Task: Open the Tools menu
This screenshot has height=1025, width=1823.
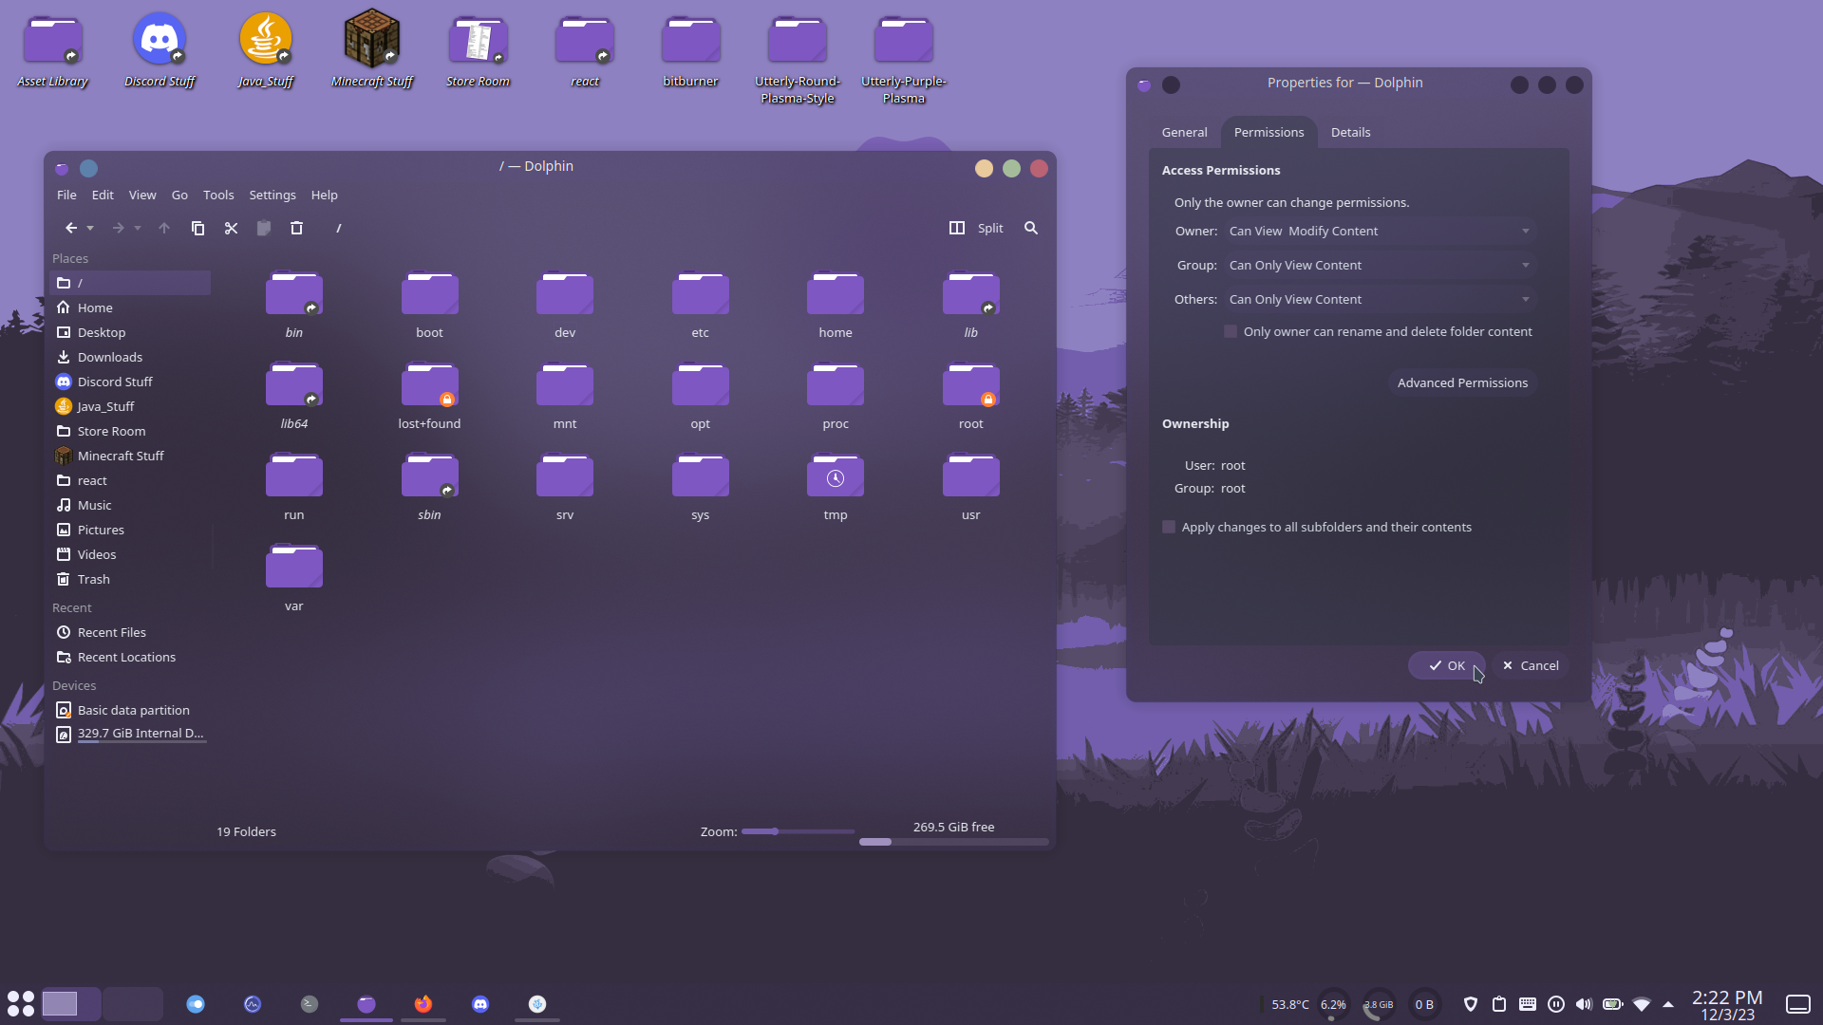Action: [x=217, y=195]
